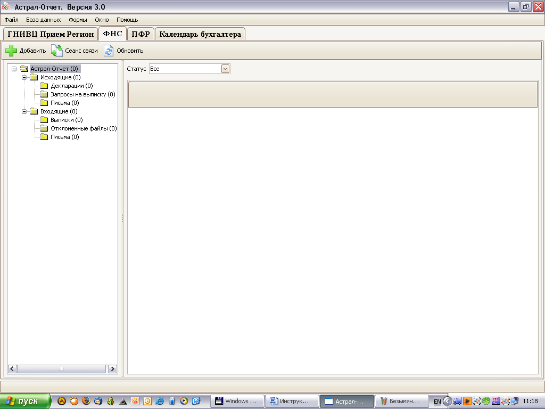Screen dimensions: 545x409
Task: Click the Обновить refresh icon
Action: [x=109, y=51]
